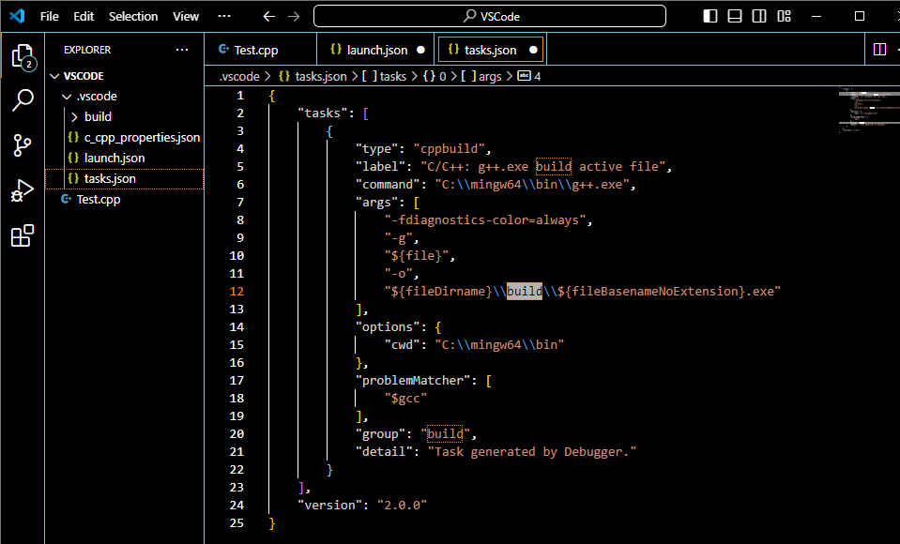Open the File menu

pyautogui.click(x=50, y=16)
